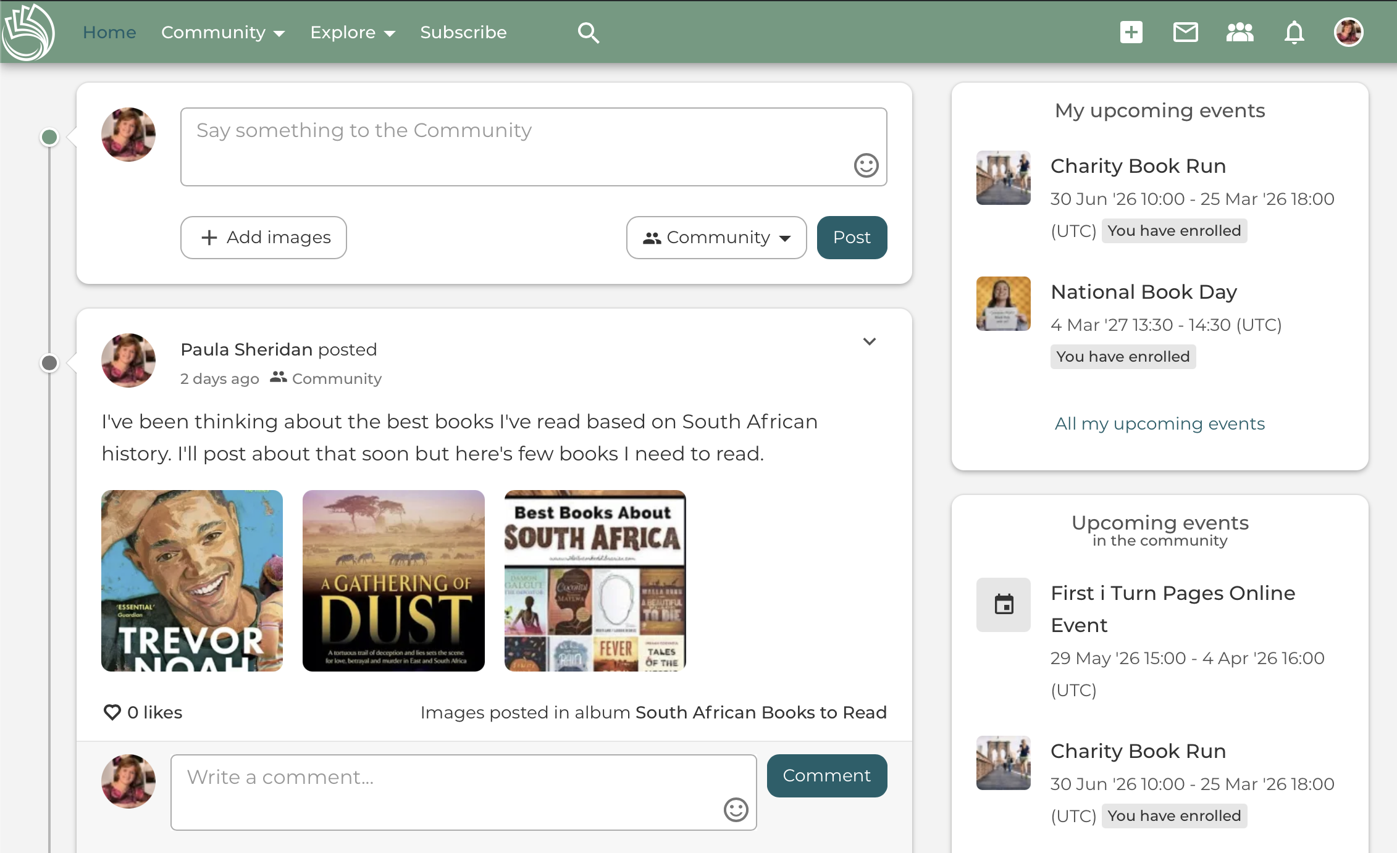
Task: Click Charity Book Run thumbnail in community events
Action: [x=1004, y=763]
